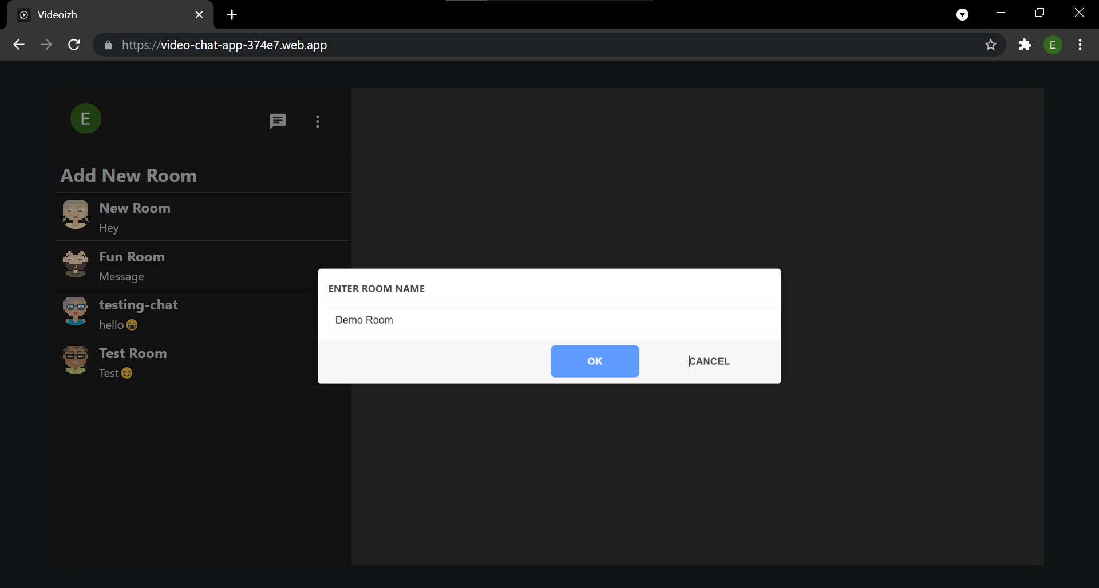The height and width of the screenshot is (588, 1099).
Task: Open the Chrome account avatar in the toolbar
Action: (1053, 45)
